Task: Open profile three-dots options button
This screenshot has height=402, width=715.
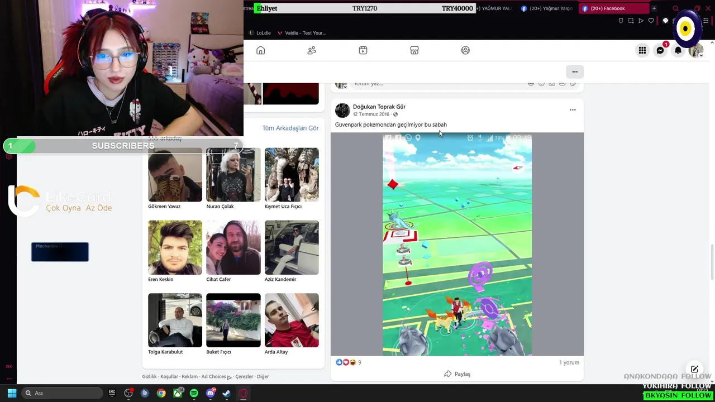Action: point(575,71)
